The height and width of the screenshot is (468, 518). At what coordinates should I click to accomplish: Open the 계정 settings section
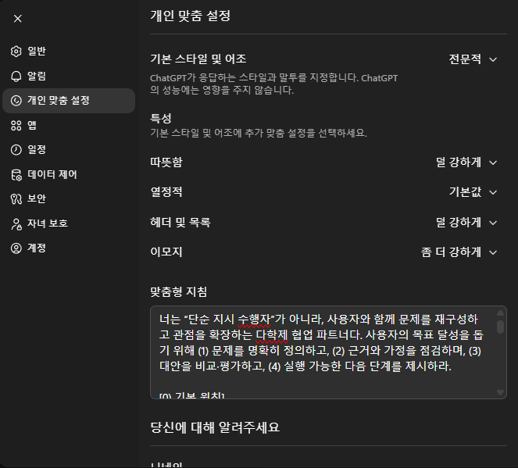tap(69, 248)
